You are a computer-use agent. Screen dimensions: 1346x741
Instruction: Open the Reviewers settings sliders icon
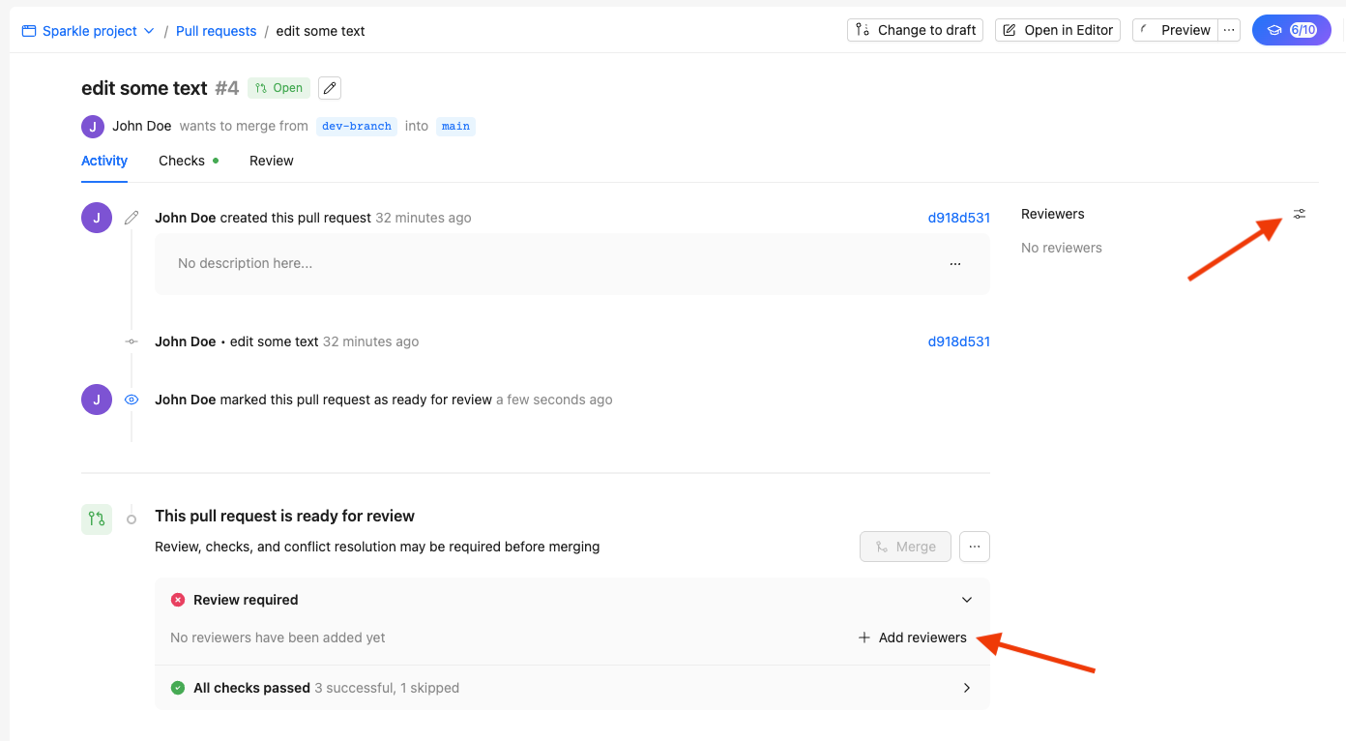click(x=1300, y=214)
